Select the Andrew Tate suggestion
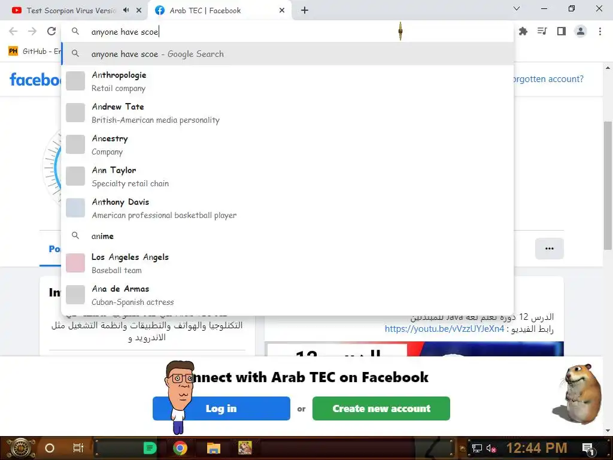 287,113
